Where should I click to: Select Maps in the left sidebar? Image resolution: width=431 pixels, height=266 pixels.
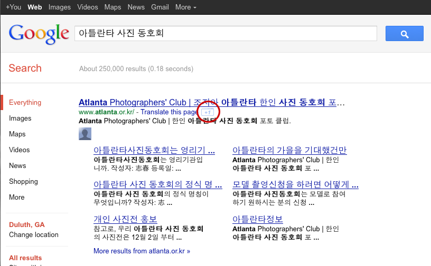click(17, 134)
